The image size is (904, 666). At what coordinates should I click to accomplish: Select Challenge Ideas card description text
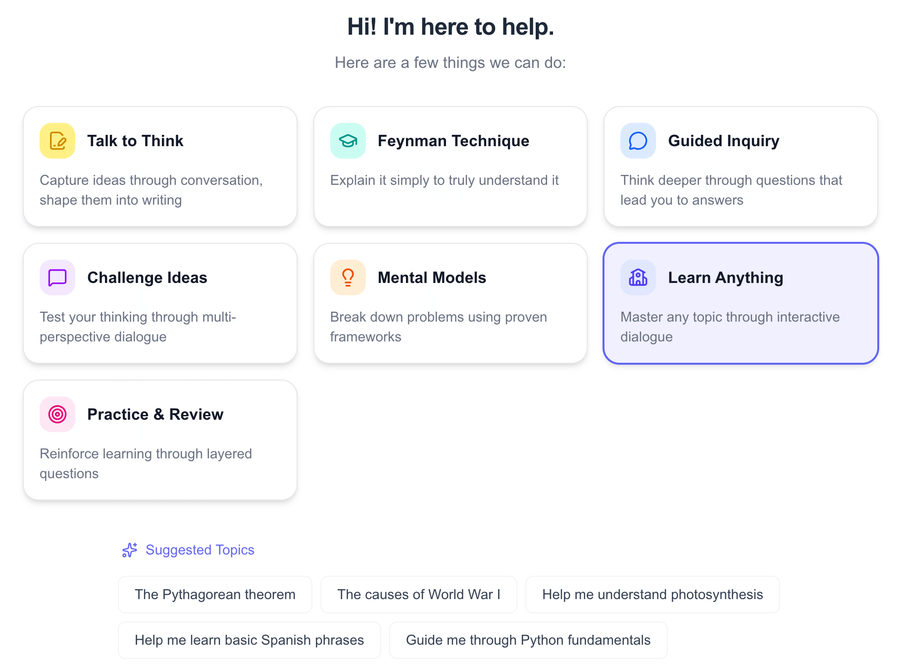(x=138, y=327)
